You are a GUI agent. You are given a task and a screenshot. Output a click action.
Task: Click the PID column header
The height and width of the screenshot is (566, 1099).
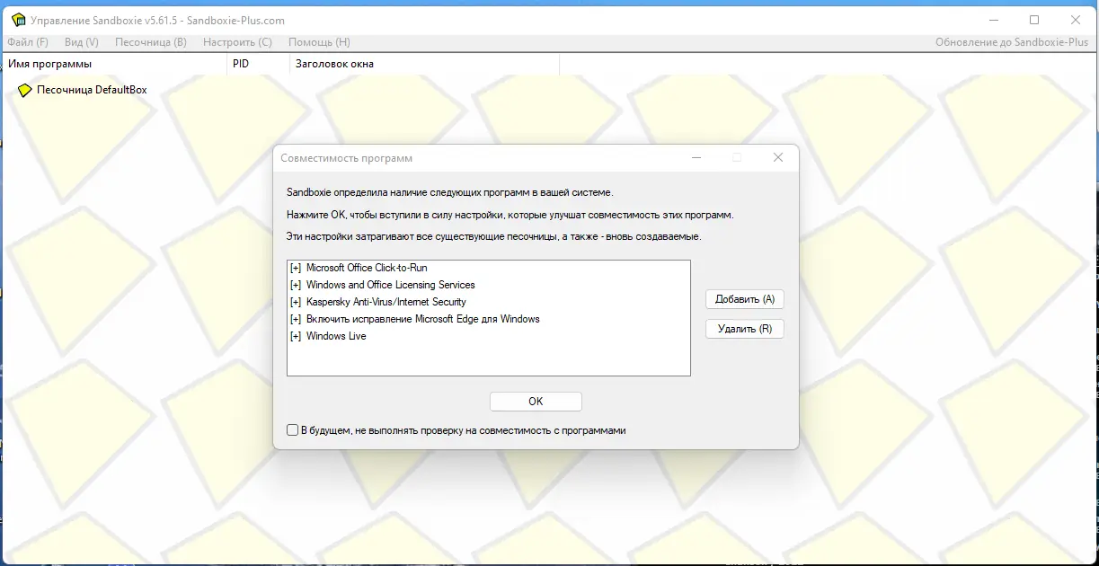258,64
